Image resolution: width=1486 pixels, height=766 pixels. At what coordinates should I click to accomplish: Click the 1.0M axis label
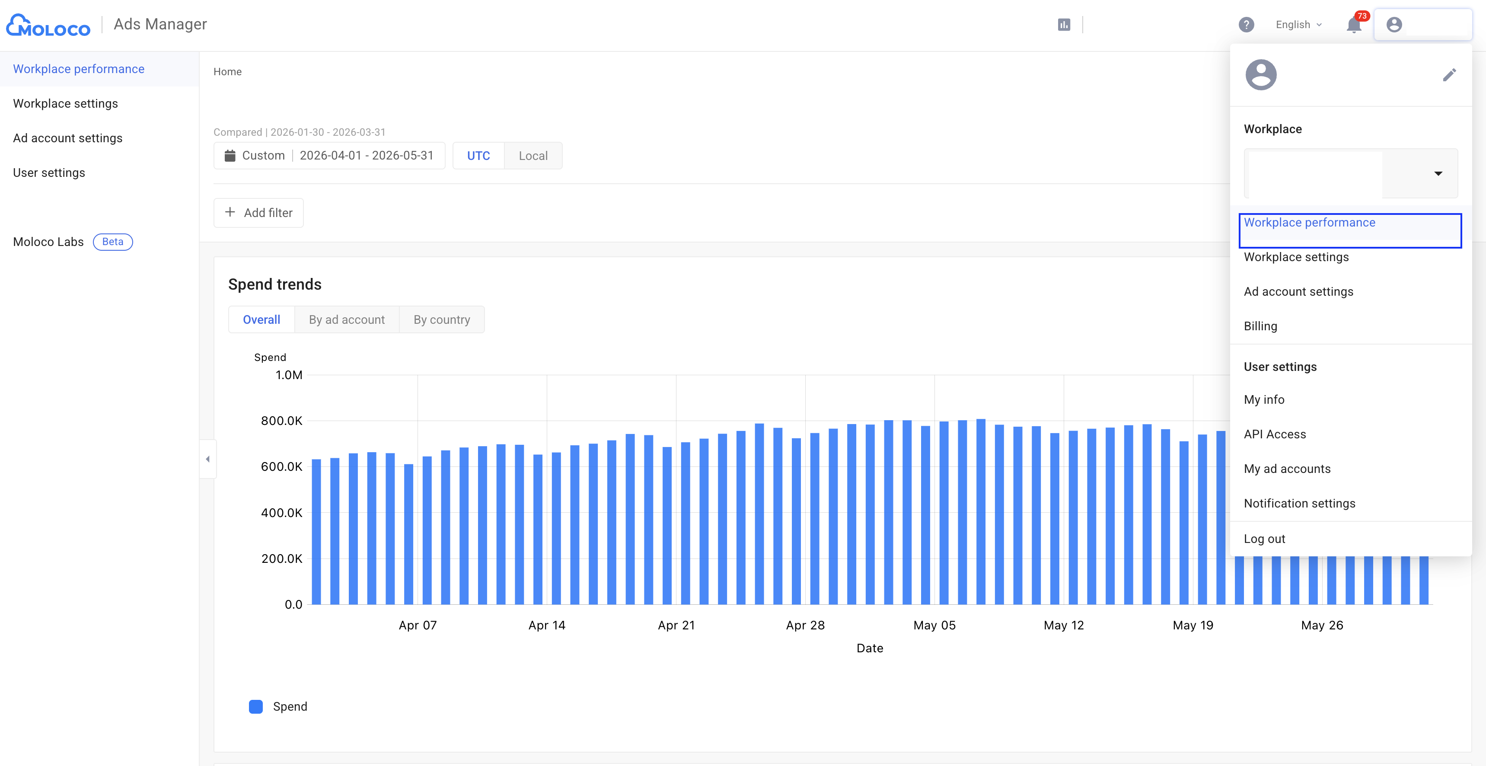point(289,375)
